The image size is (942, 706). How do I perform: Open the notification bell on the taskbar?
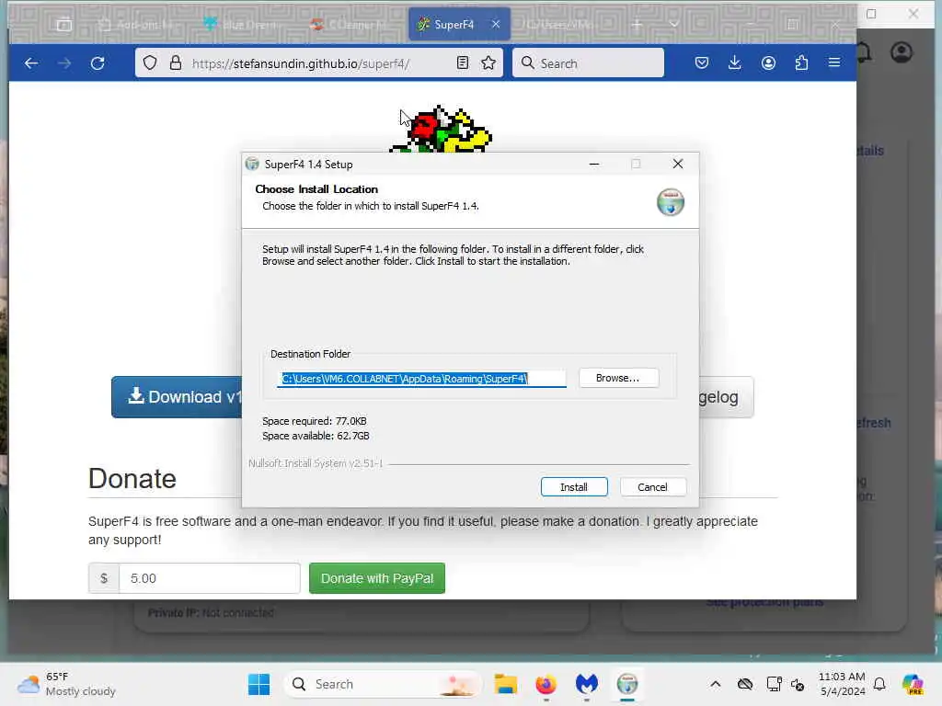point(879,684)
